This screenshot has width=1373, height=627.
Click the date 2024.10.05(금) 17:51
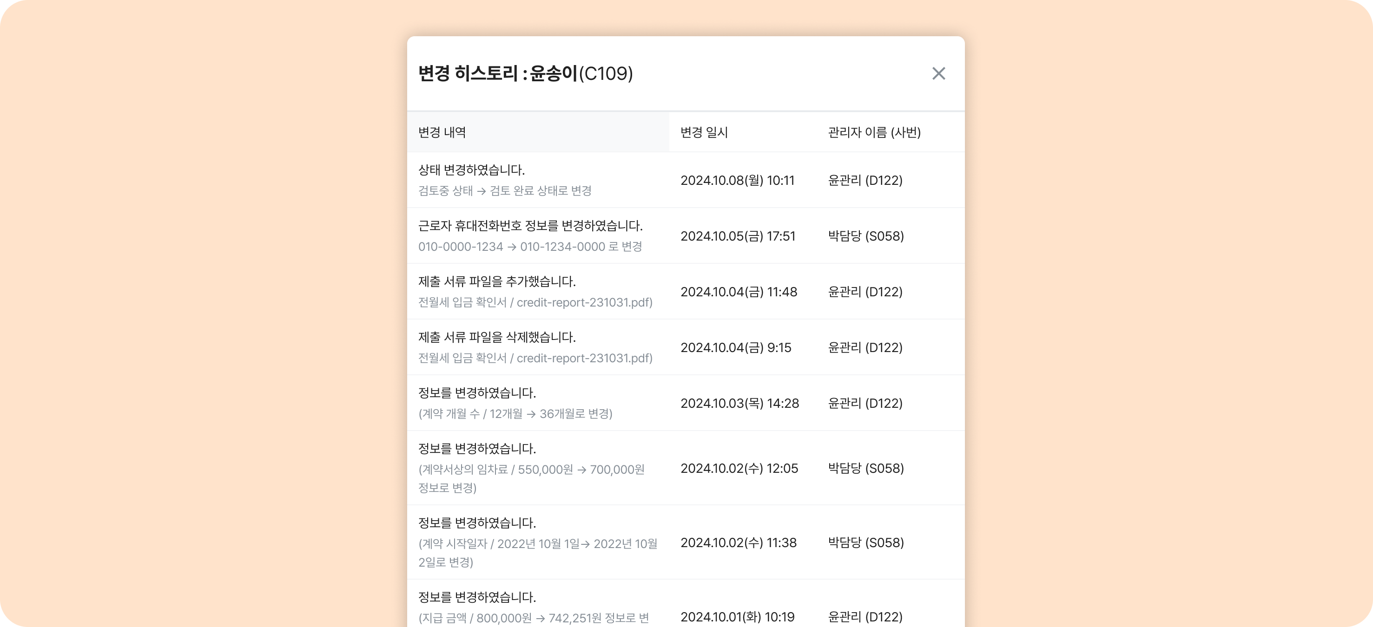click(737, 236)
